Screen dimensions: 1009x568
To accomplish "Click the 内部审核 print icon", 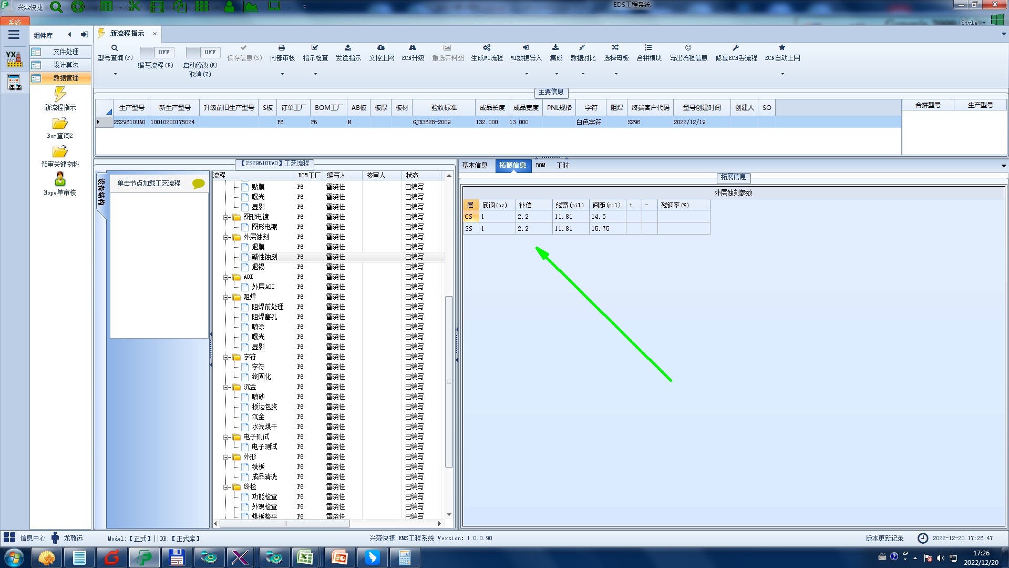I will tap(282, 48).
